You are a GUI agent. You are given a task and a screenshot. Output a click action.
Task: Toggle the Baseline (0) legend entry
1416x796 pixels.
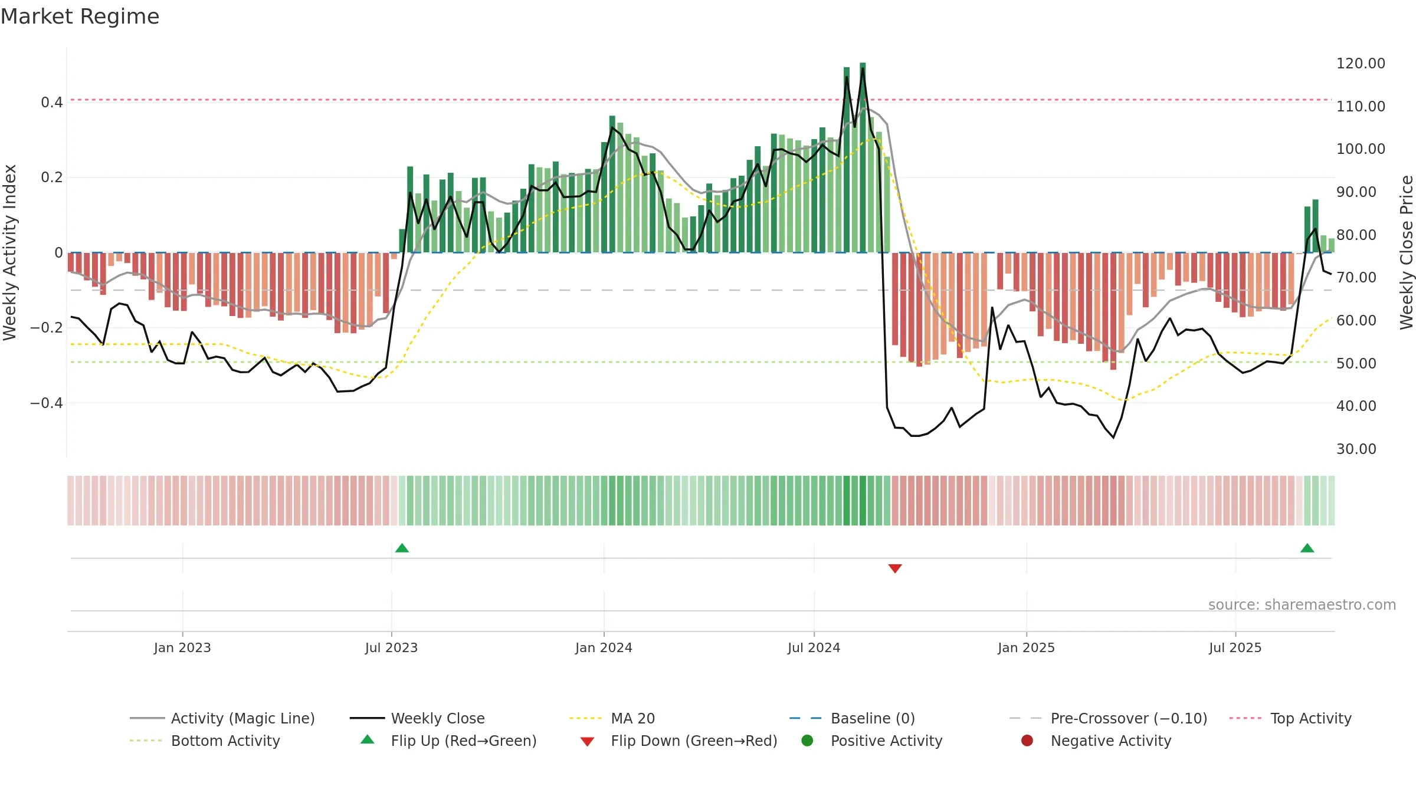[x=852, y=718]
